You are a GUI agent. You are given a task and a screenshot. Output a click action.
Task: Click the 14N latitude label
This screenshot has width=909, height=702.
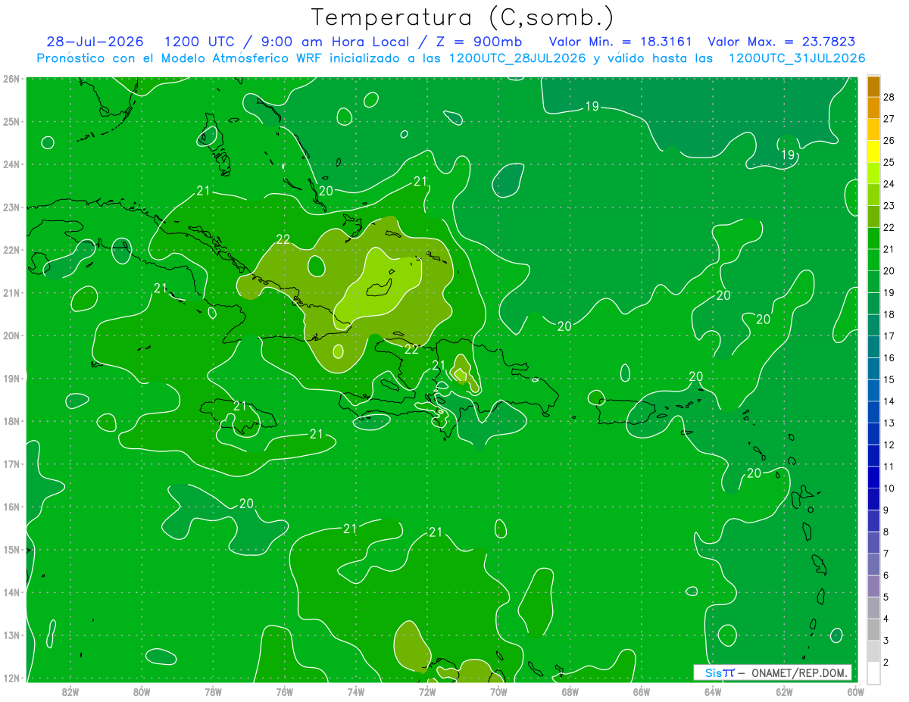11,592
